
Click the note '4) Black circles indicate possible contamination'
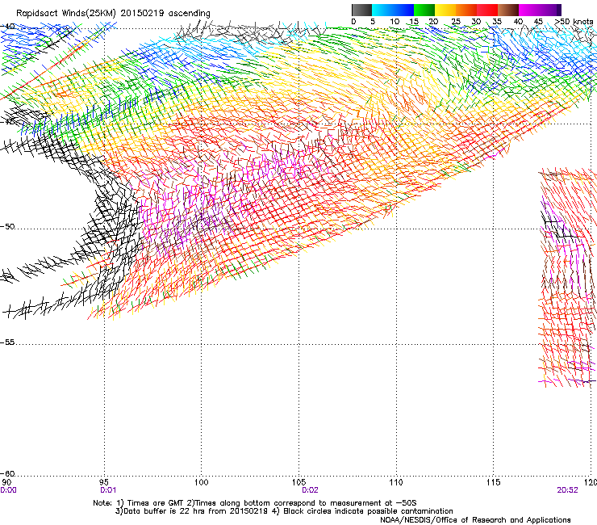tap(362, 511)
